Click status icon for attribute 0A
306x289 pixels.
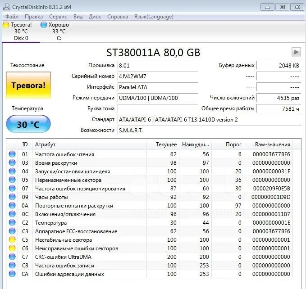tap(12, 205)
